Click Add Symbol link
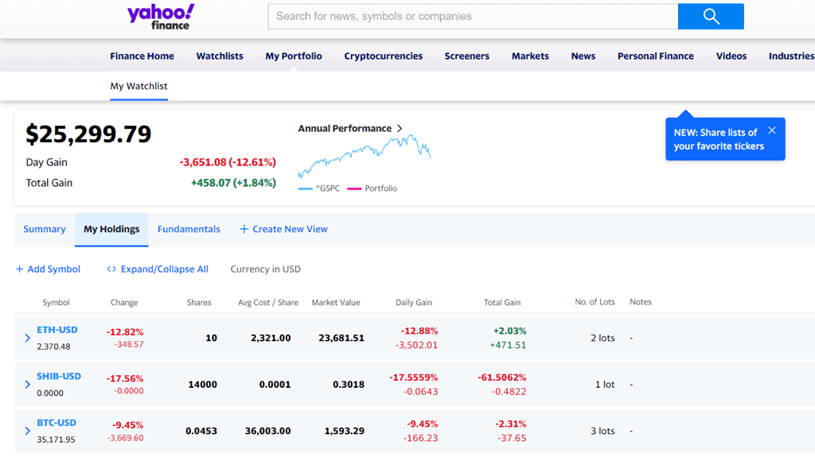 (x=53, y=269)
